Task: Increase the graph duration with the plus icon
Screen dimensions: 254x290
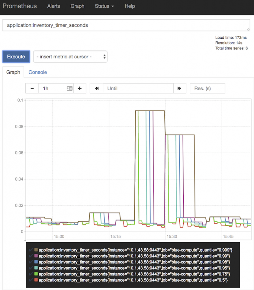Action: coord(80,88)
